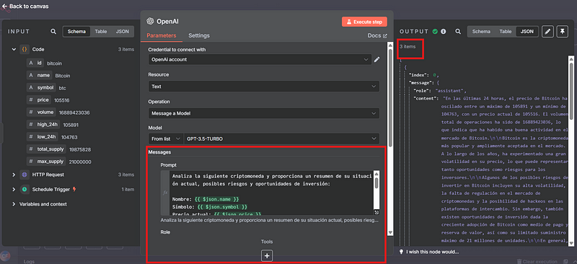Click the fx expression icon beside Prompt
This screenshot has height=264, width=577.
[x=165, y=193]
